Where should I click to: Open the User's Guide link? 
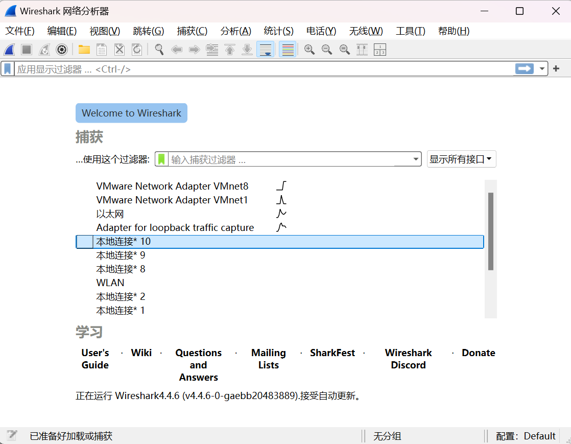(x=95, y=359)
